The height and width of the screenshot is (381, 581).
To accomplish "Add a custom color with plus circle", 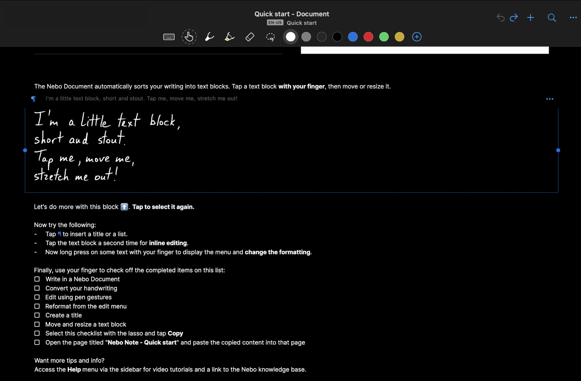I will pyautogui.click(x=417, y=37).
